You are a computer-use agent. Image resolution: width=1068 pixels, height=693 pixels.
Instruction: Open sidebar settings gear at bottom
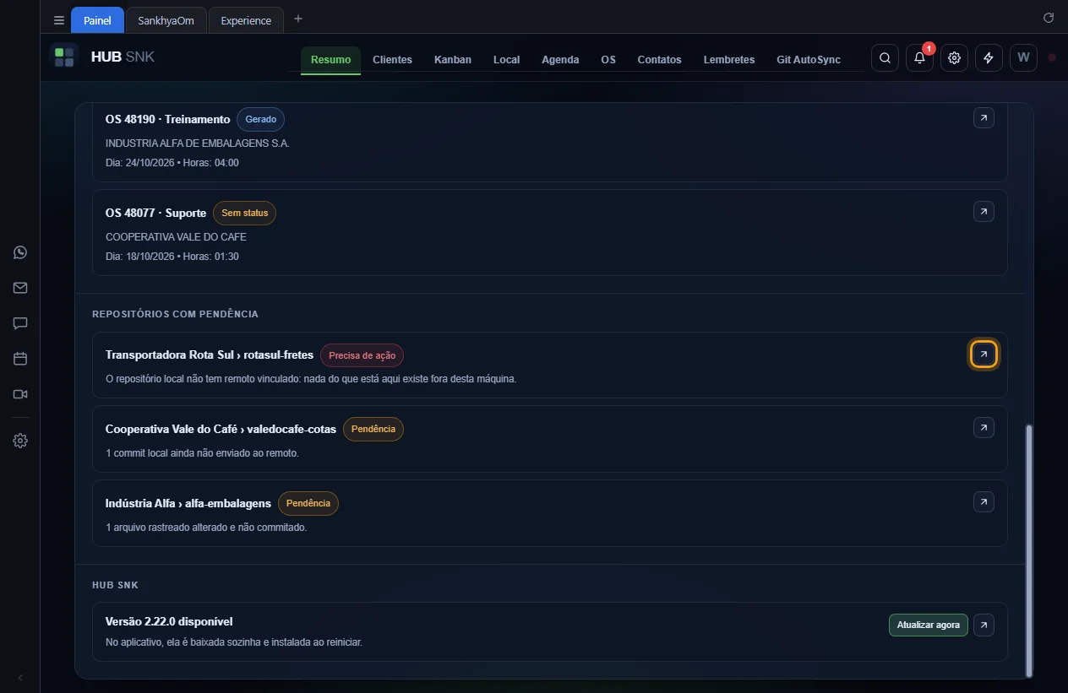coord(20,441)
